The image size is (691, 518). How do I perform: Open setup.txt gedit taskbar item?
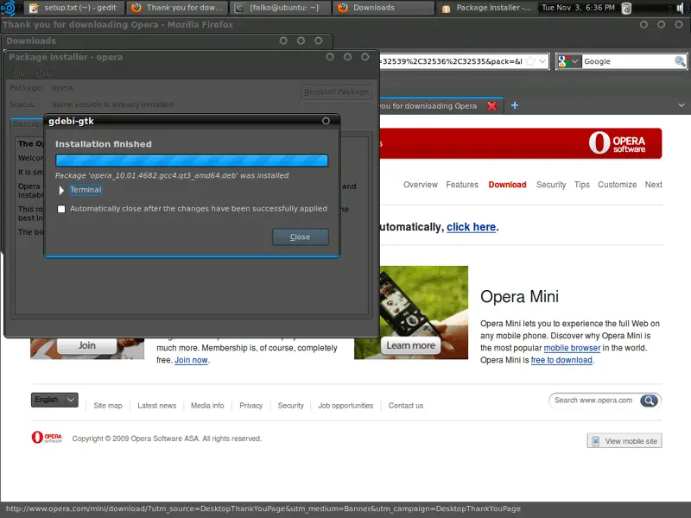pyautogui.click(x=73, y=8)
